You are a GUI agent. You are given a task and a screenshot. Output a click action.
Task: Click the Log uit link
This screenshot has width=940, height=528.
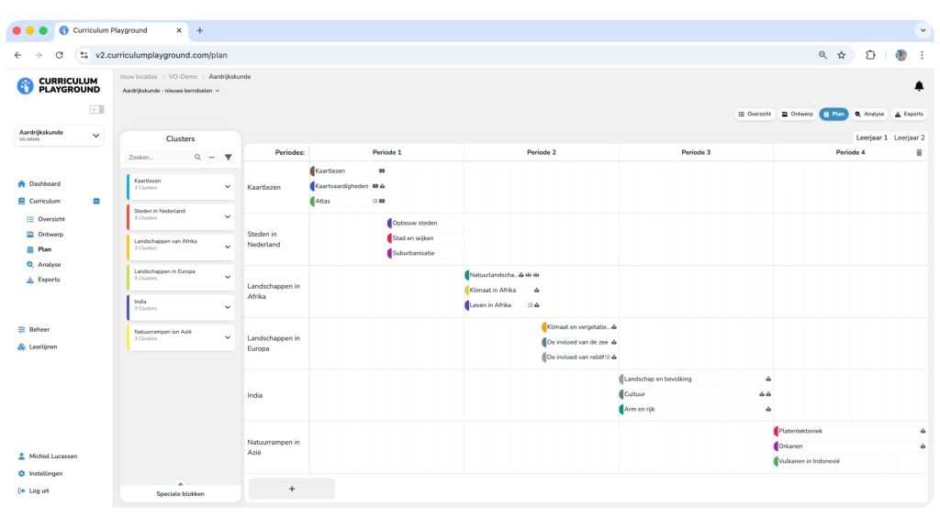[x=39, y=490]
